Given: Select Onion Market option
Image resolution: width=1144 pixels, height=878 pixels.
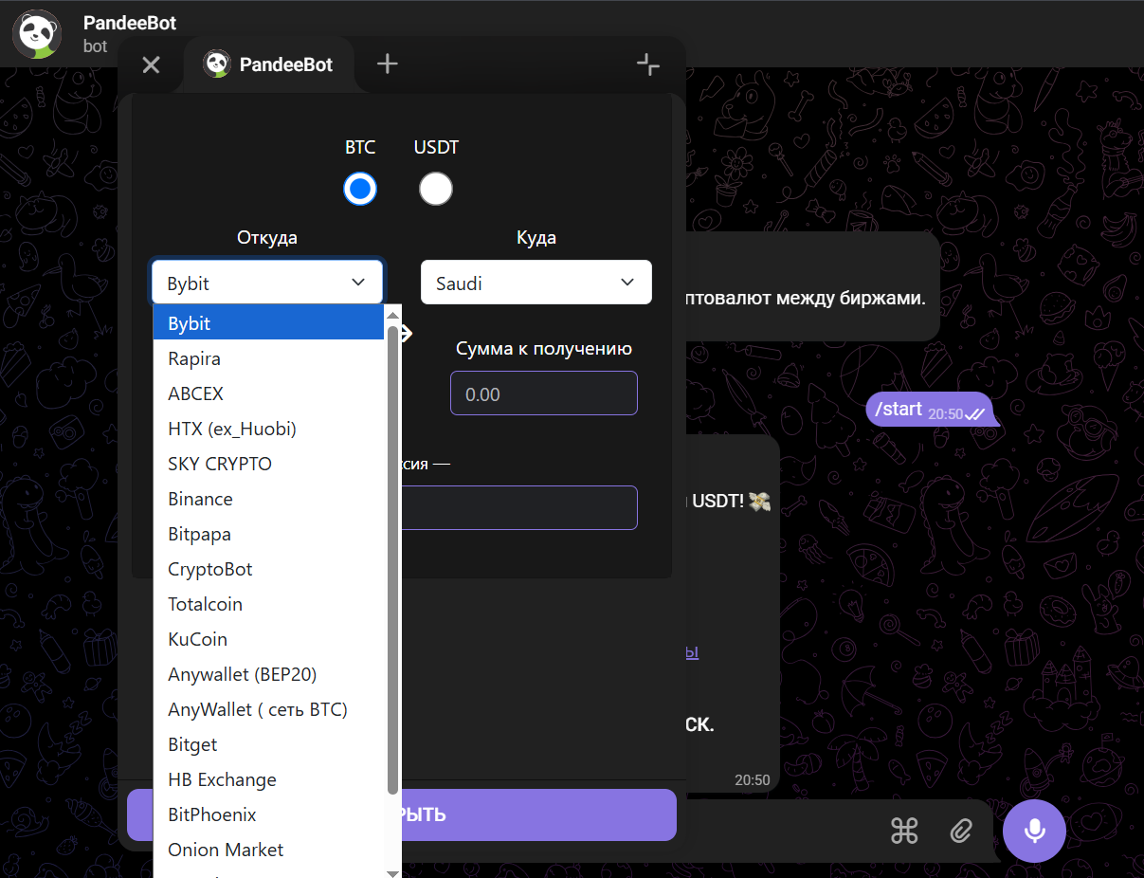Looking at the screenshot, I should pos(268,850).
